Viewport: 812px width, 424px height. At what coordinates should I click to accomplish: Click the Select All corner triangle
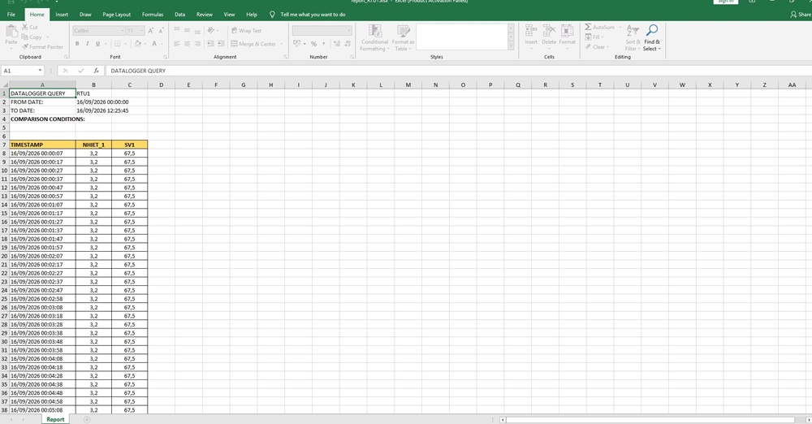(x=5, y=84)
